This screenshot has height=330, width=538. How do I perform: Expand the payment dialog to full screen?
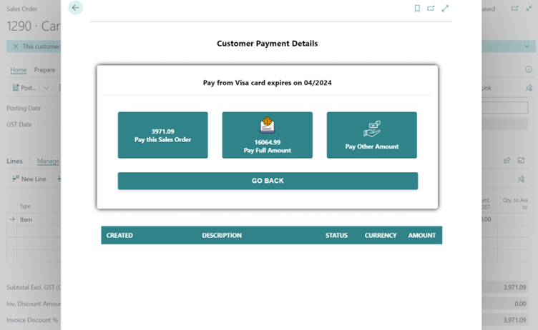(445, 9)
